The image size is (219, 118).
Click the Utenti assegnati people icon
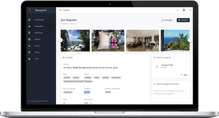pos(155,57)
